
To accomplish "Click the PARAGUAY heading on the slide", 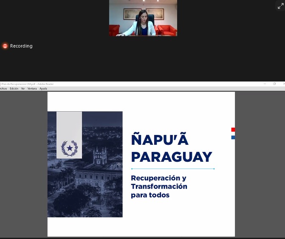I will [x=172, y=157].
